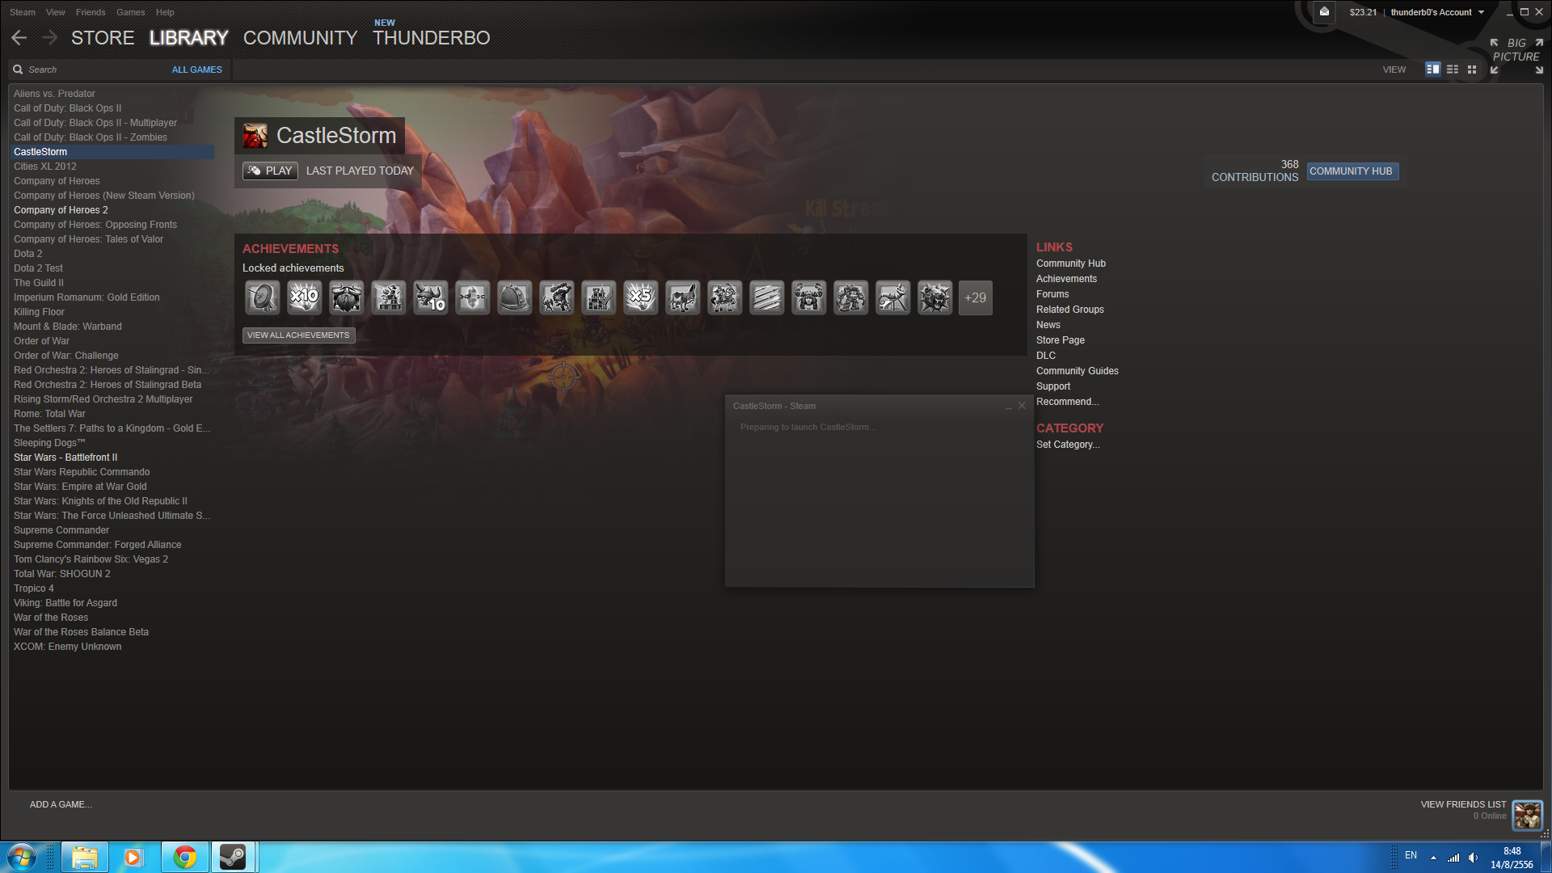
Task: Switch library to grid view
Action: pyautogui.click(x=1472, y=70)
